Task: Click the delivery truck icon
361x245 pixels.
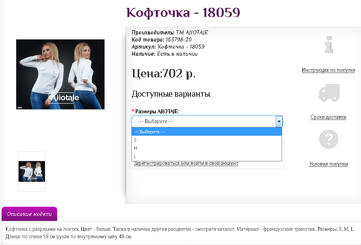Action: (x=329, y=93)
